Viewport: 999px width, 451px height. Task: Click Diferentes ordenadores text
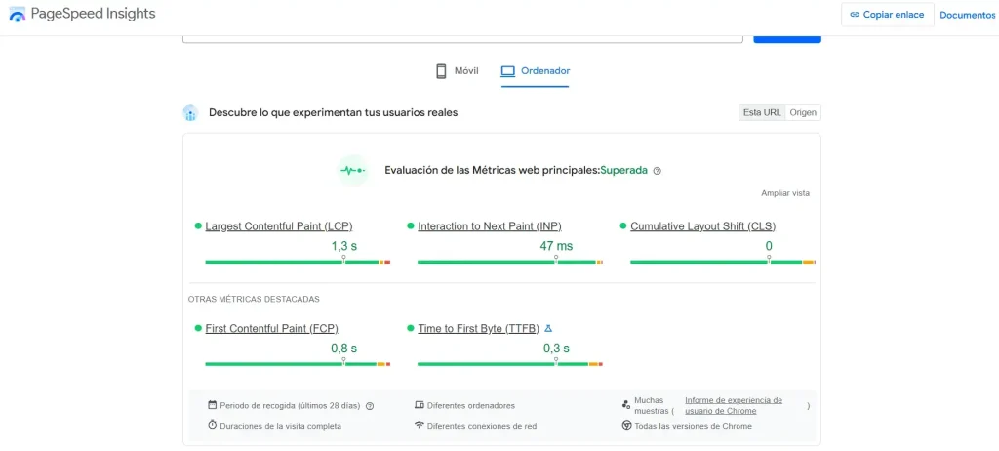(471, 406)
